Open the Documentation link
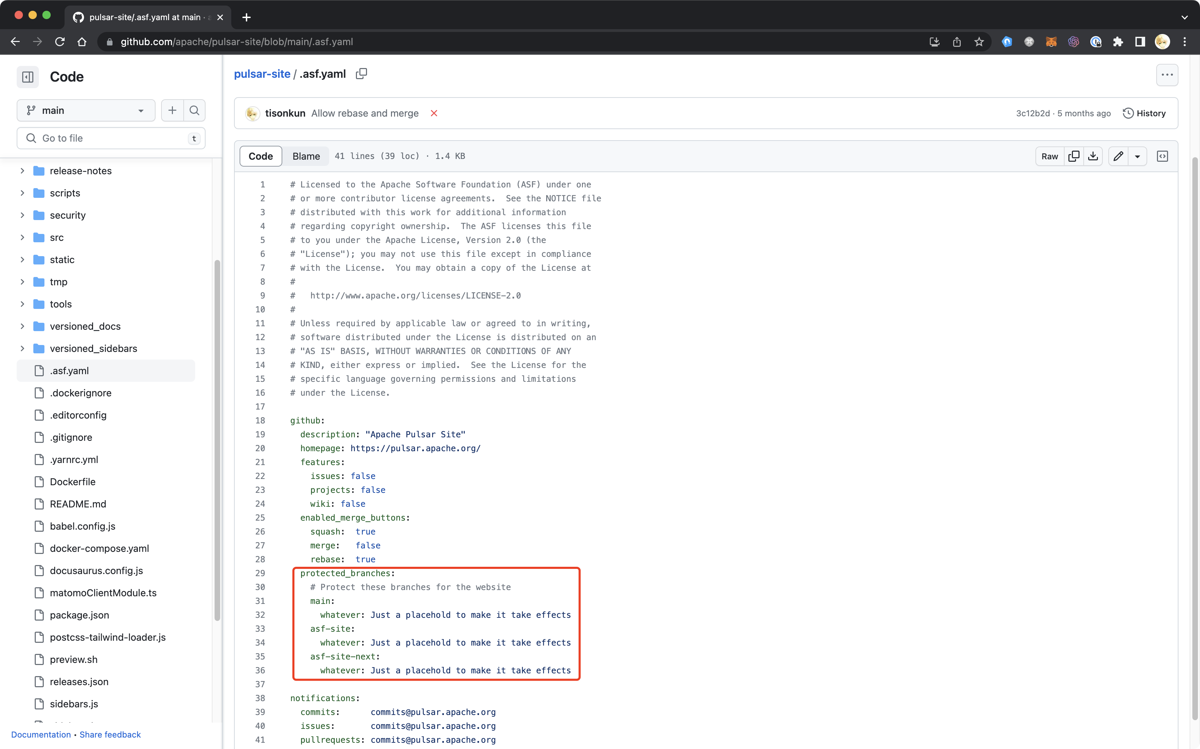Screen dimensions: 1200x749 pyautogui.click(x=41, y=734)
